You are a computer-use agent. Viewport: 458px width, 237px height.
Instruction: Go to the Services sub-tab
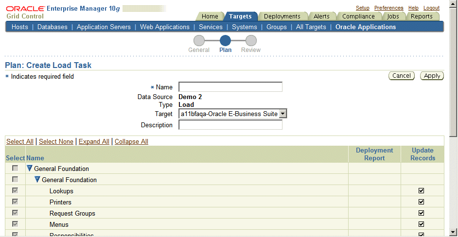211,27
